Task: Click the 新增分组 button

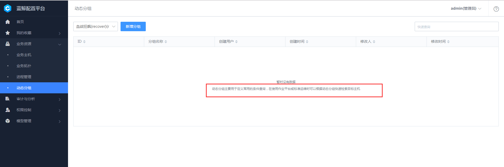Action: (x=133, y=26)
